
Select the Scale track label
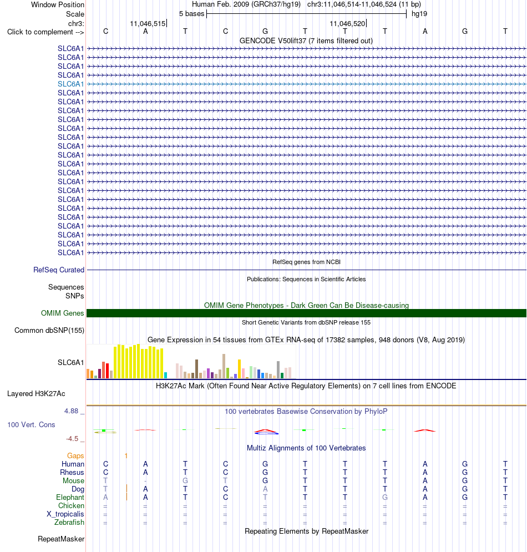coord(75,14)
